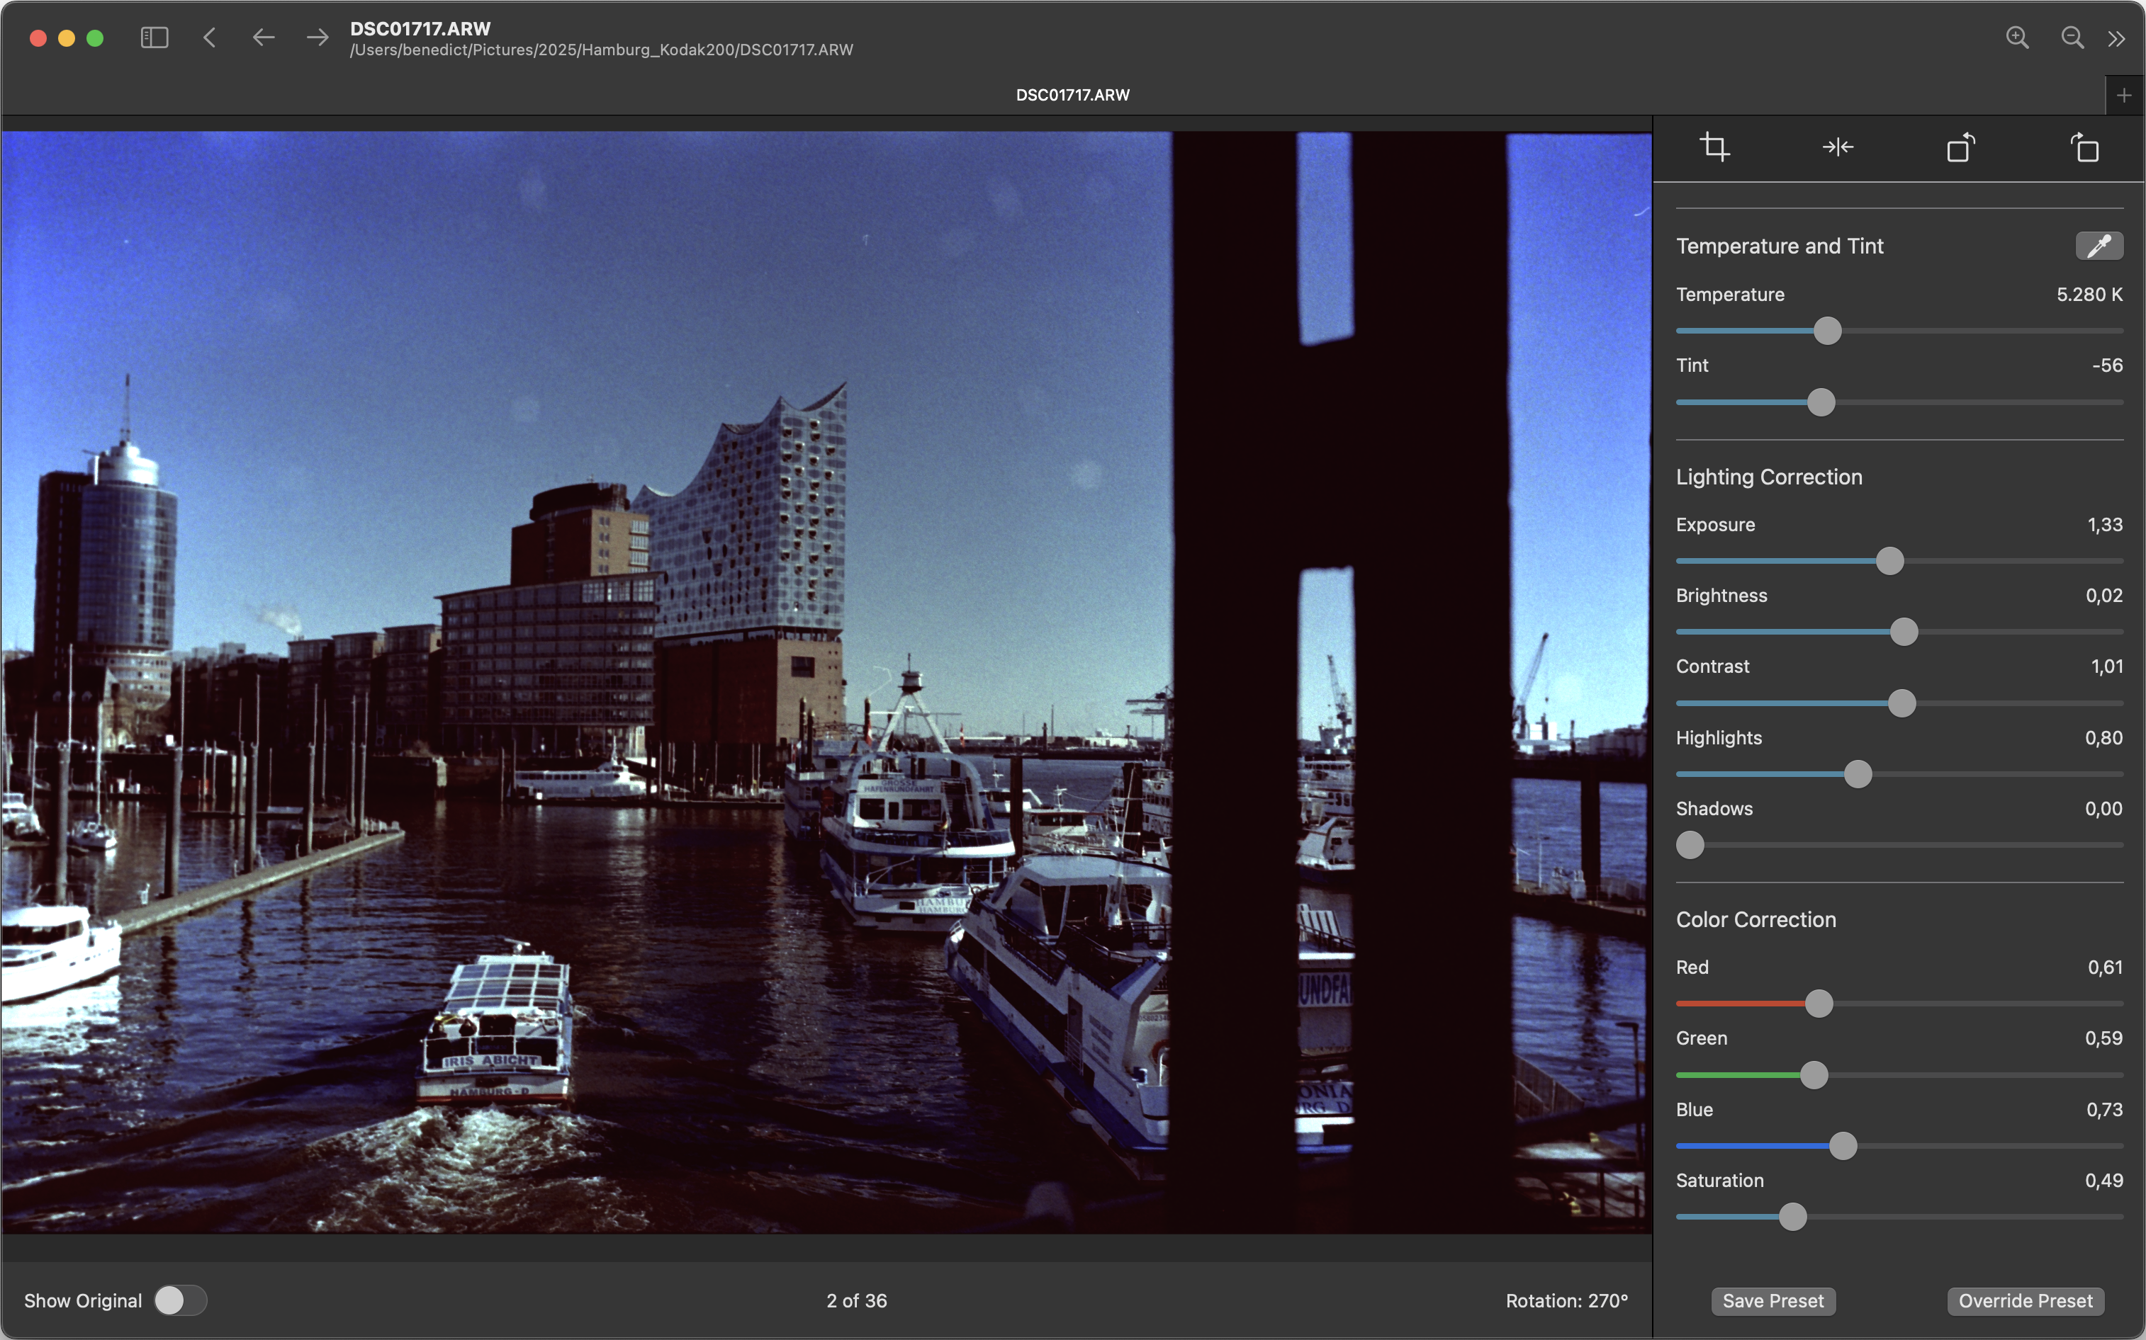This screenshot has width=2146, height=1340.
Task: Click the flip/mirror image icon
Action: point(1838,147)
